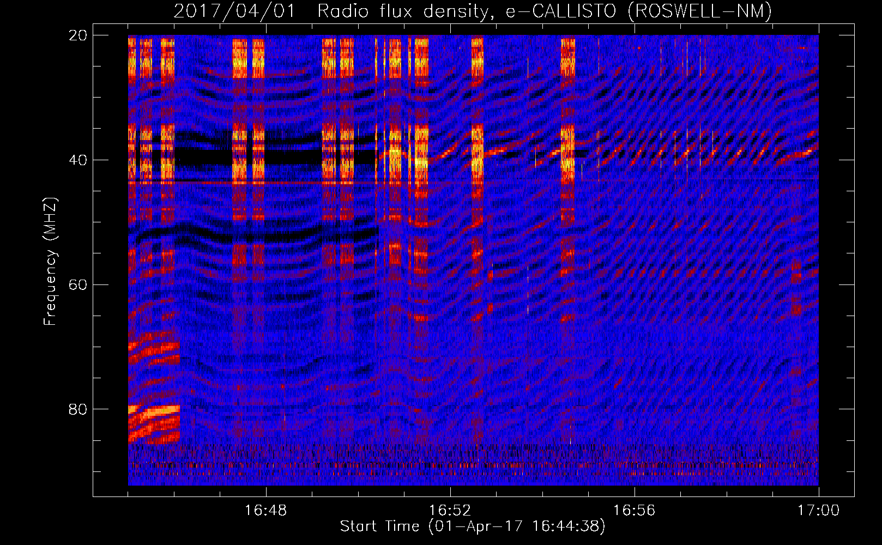Click the 40 frequency tick label
This screenshot has width=882, height=545.
click(x=78, y=160)
